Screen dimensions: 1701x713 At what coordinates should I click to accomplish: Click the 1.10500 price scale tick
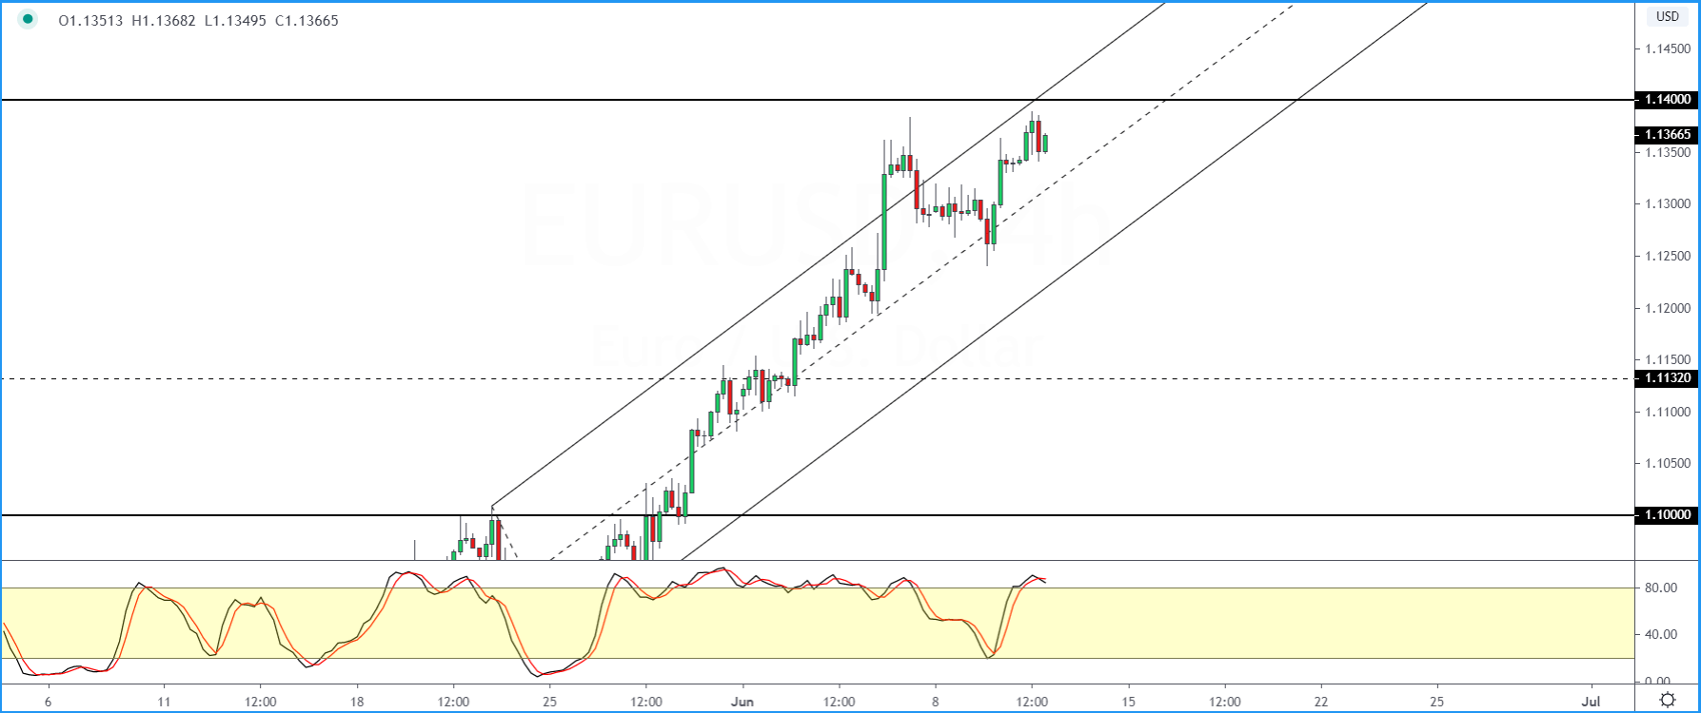tap(1668, 464)
